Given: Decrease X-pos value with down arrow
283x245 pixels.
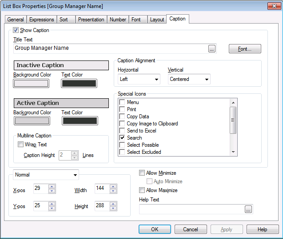Looking at the screenshot, I should (52, 191).
